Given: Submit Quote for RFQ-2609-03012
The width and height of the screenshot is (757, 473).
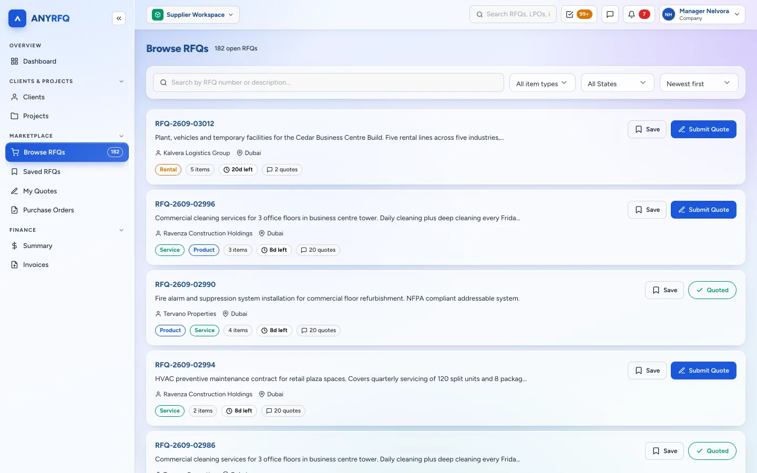Looking at the screenshot, I should pos(703,129).
